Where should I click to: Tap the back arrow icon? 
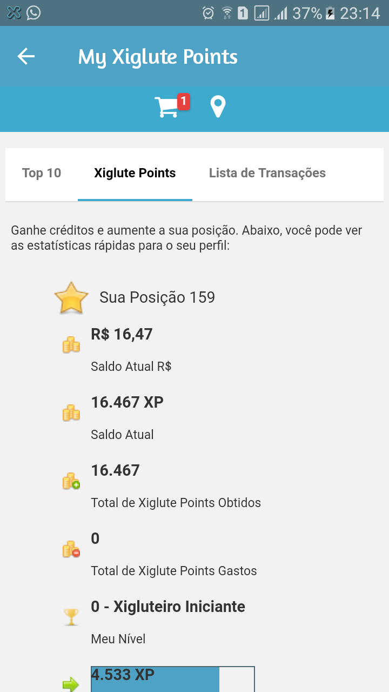coord(26,56)
